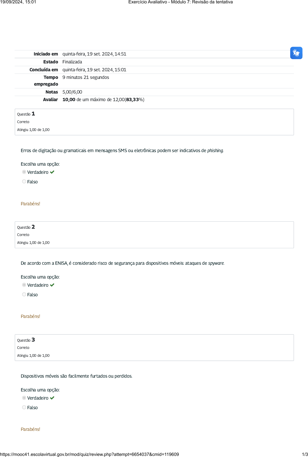Click the Questão 2 header number

tap(33, 227)
